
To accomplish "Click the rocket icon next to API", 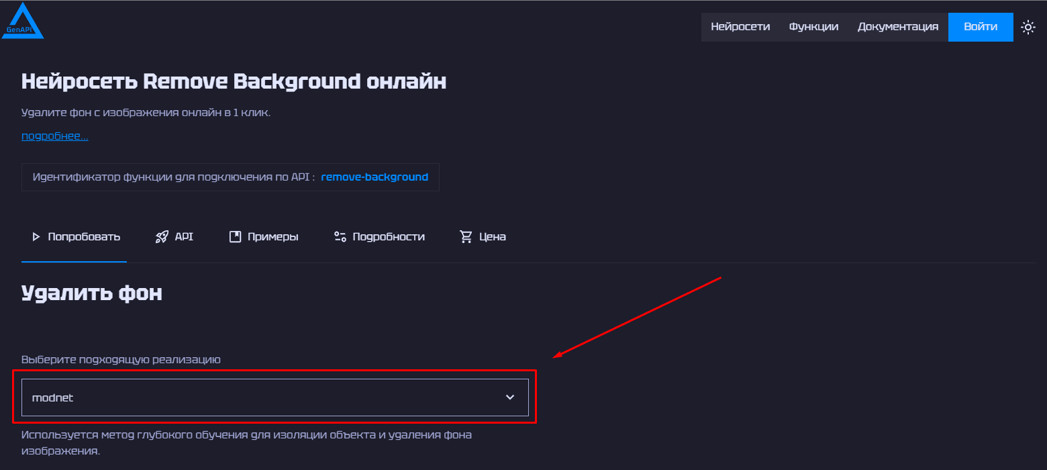I will click(x=162, y=237).
